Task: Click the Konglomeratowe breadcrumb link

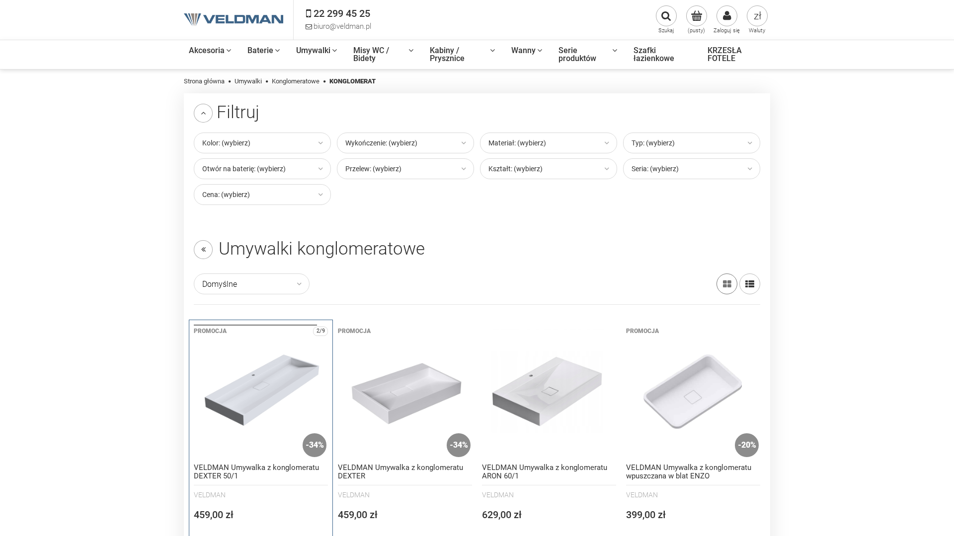Action: click(x=295, y=81)
